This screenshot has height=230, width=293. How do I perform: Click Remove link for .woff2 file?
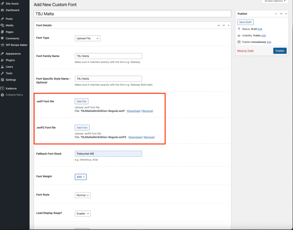click(149, 137)
